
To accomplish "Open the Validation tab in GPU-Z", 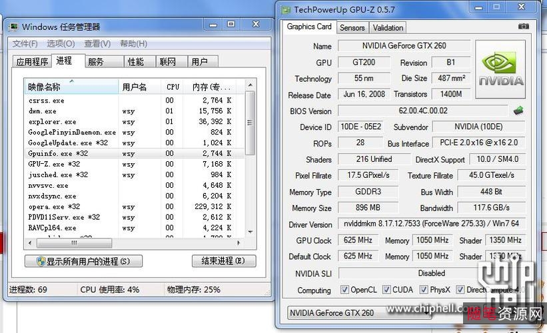I will point(388,27).
